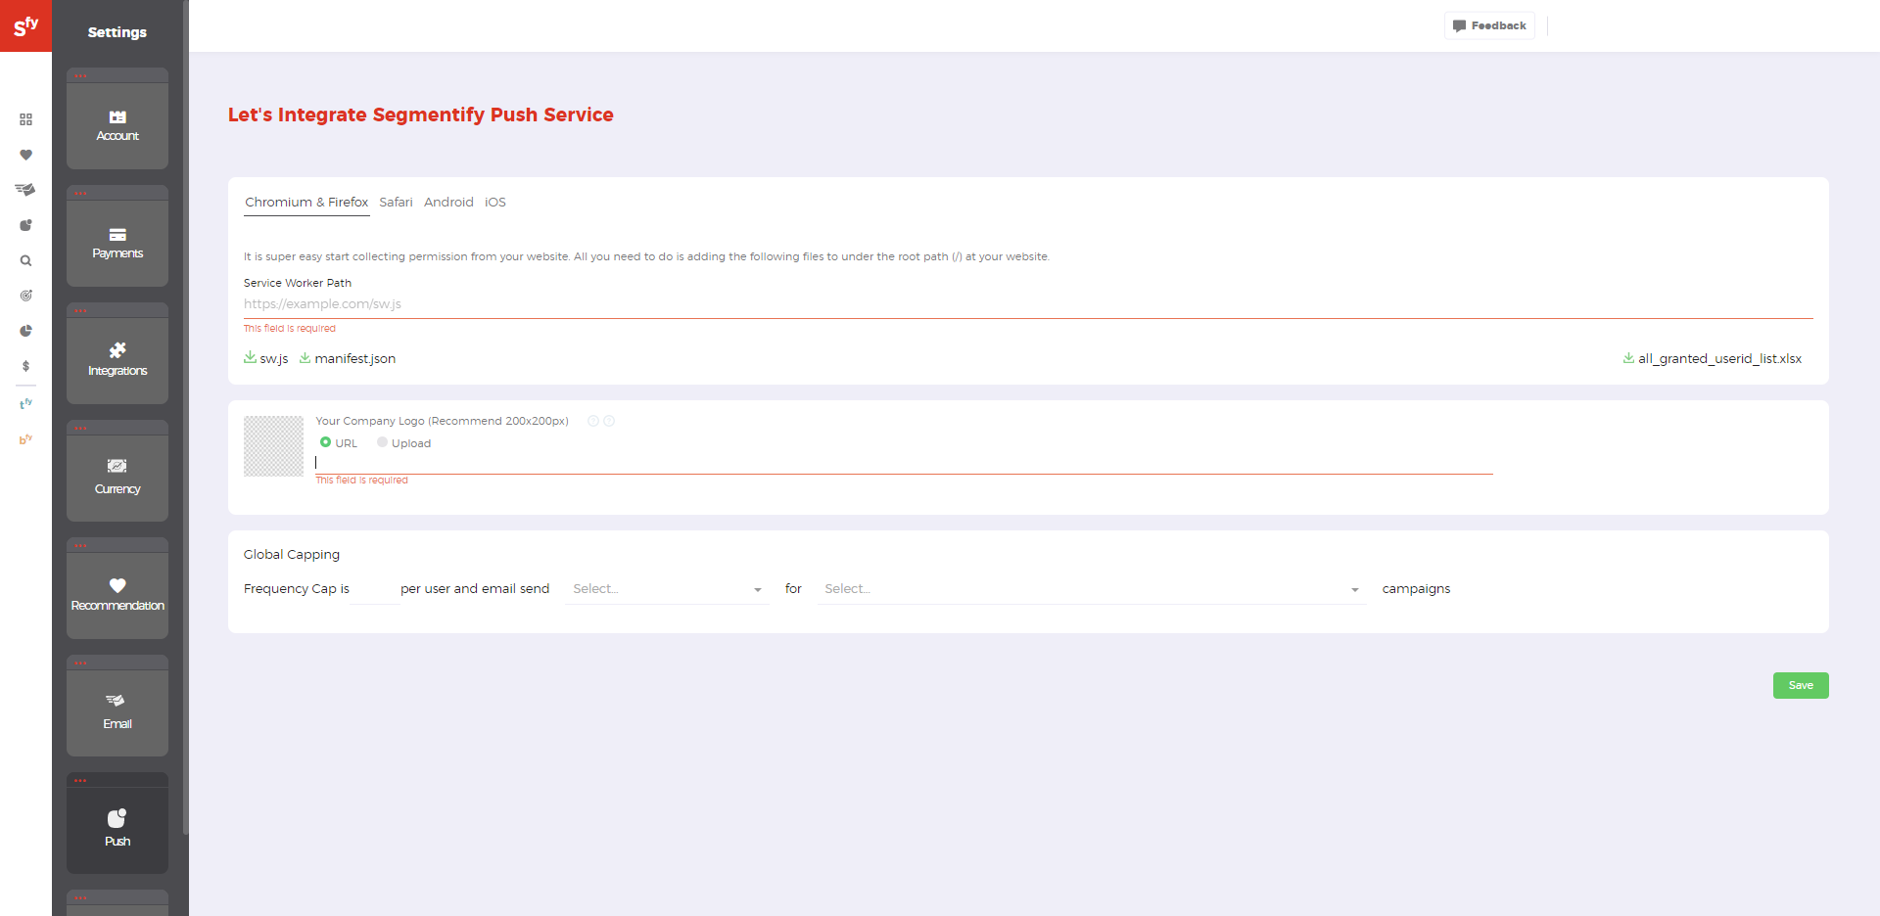
Task: Select the URL radio option for logo
Action: tap(325, 442)
